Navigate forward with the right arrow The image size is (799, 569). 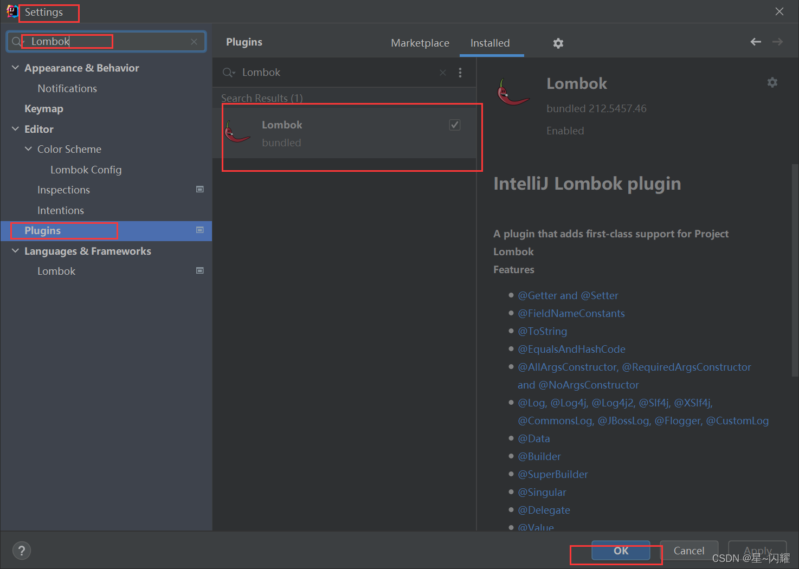[x=777, y=42]
